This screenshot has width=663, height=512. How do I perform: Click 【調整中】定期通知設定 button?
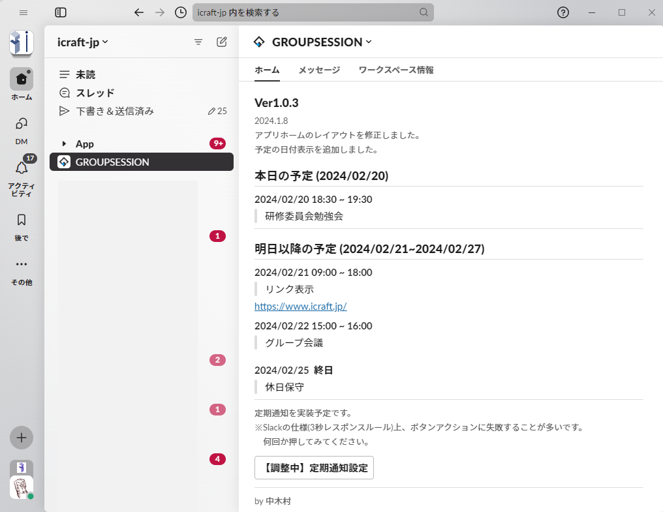[x=314, y=468]
